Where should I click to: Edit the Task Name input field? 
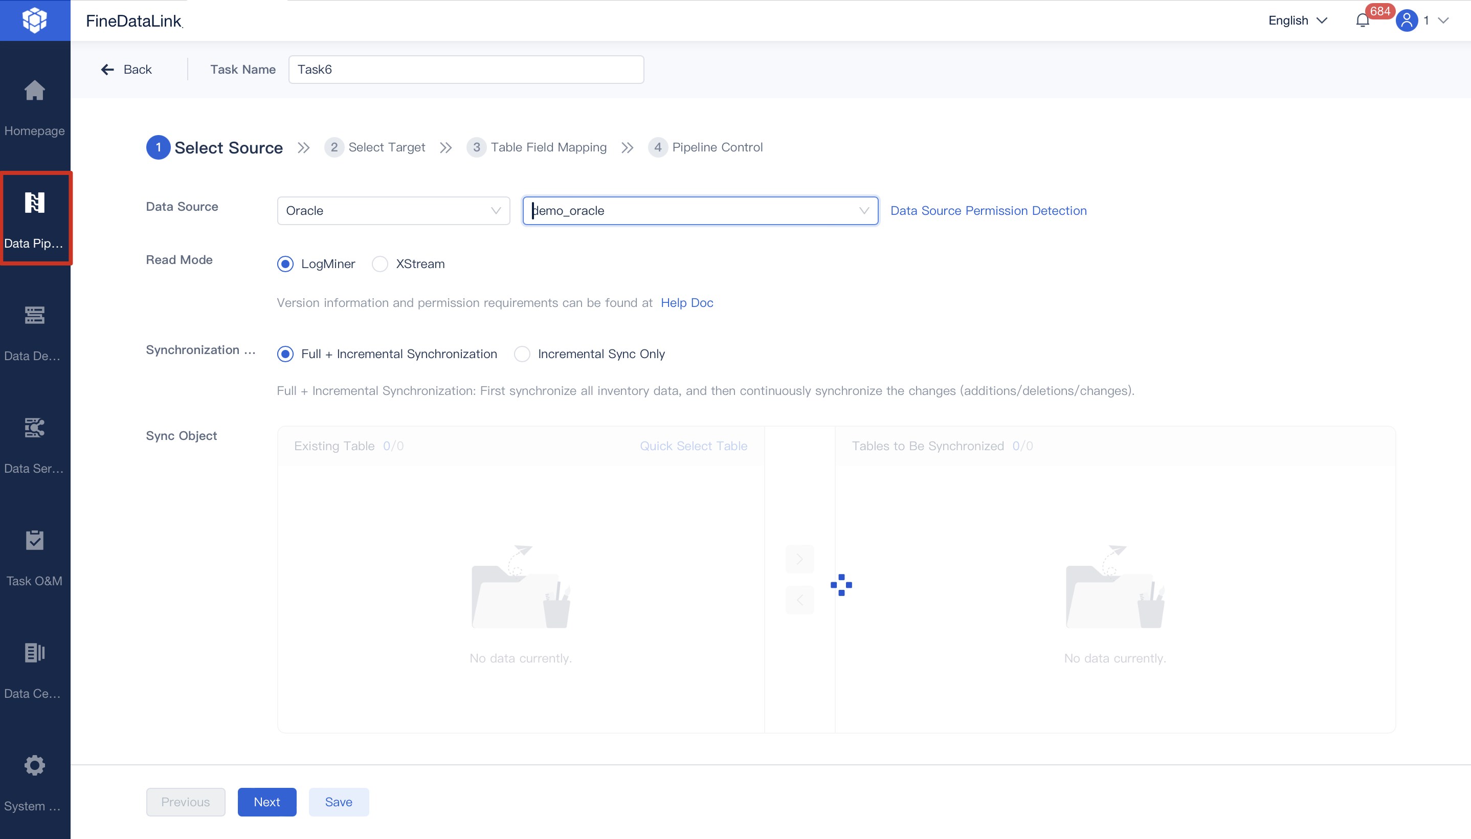coord(465,69)
